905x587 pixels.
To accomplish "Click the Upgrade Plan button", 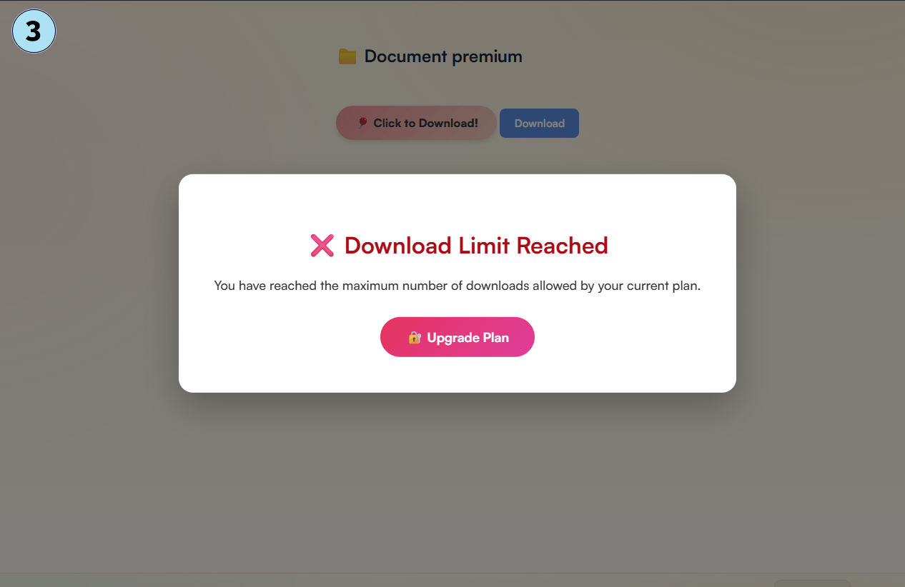I will (x=458, y=337).
